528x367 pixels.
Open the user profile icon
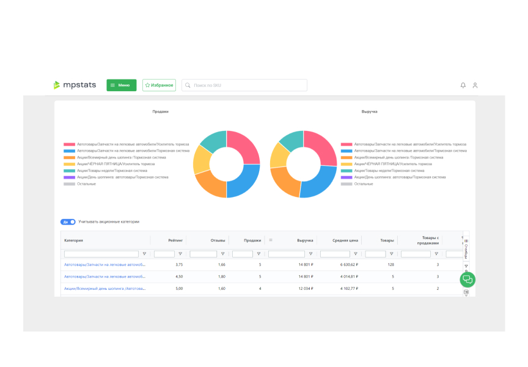pos(475,85)
